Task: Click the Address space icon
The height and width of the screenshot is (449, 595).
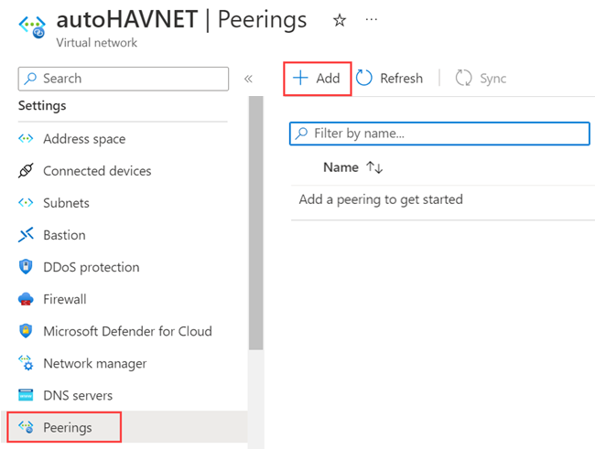Action: pos(26,139)
